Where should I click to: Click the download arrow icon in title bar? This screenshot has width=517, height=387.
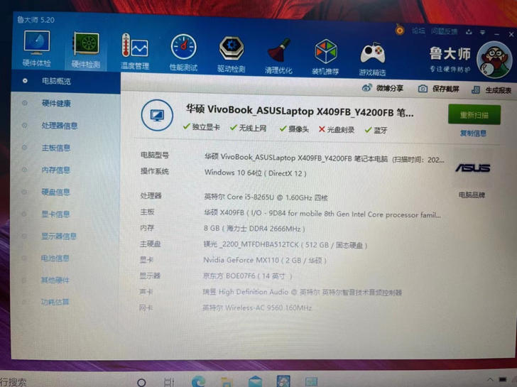coord(469,32)
